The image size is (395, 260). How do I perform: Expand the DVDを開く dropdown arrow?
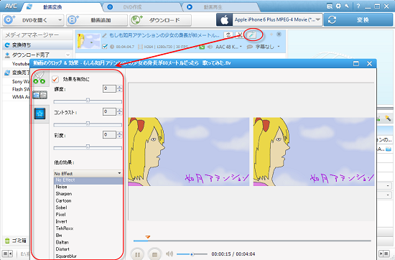pyautogui.click(x=60, y=20)
